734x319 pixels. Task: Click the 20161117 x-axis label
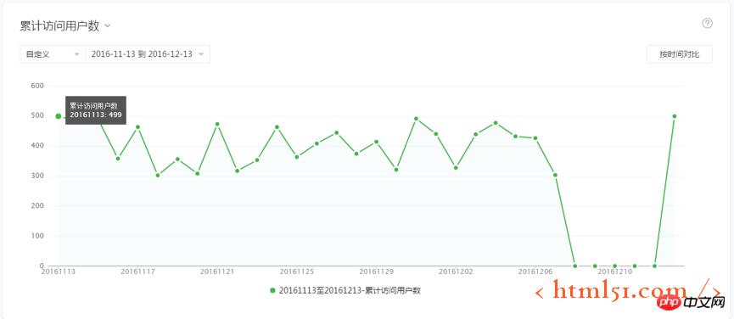[137, 271]
